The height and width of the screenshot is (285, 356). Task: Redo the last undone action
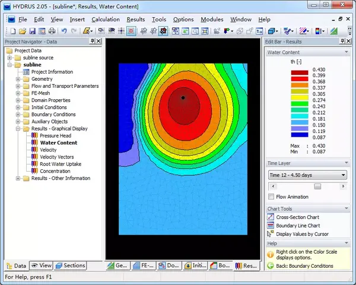(x=74, y=31)
